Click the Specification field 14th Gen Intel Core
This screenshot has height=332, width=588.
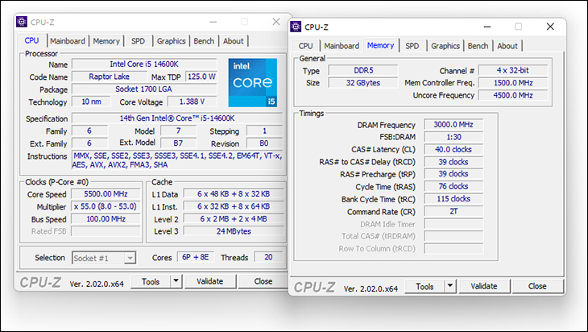(x=177, y=118)
